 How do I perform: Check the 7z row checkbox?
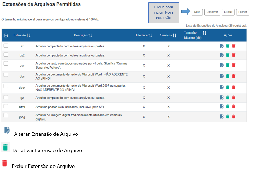click(x=6, y=46)
